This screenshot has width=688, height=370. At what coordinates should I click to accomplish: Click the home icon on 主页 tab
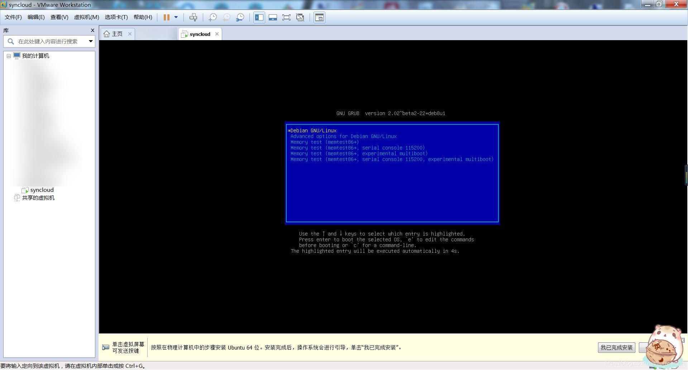point(106,34)
